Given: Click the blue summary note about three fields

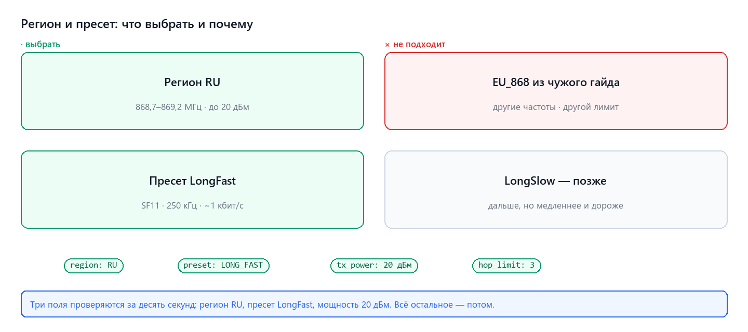Looking at the screenshot, I should click(x=374, y=304).
